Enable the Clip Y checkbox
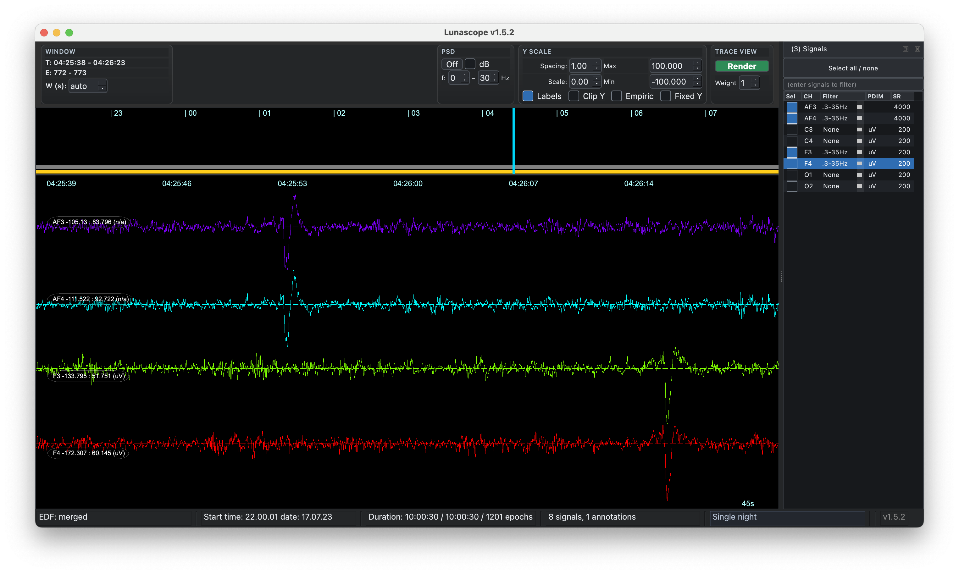Image resolution: width=959 pixels, height=574 pixels. pos(574,96)
